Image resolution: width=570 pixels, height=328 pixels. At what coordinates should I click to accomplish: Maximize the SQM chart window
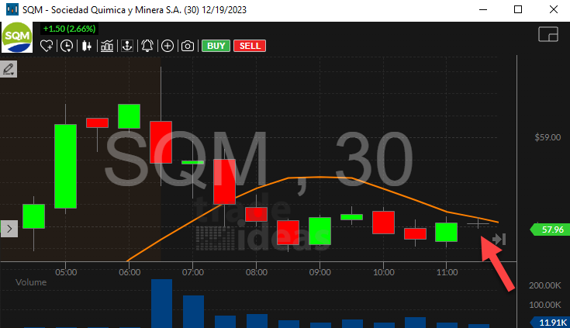(x=518, y=9)
